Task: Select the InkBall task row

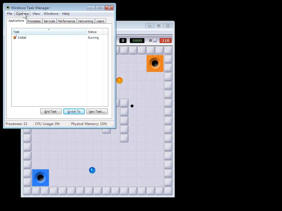Action: tap(60, 38)
